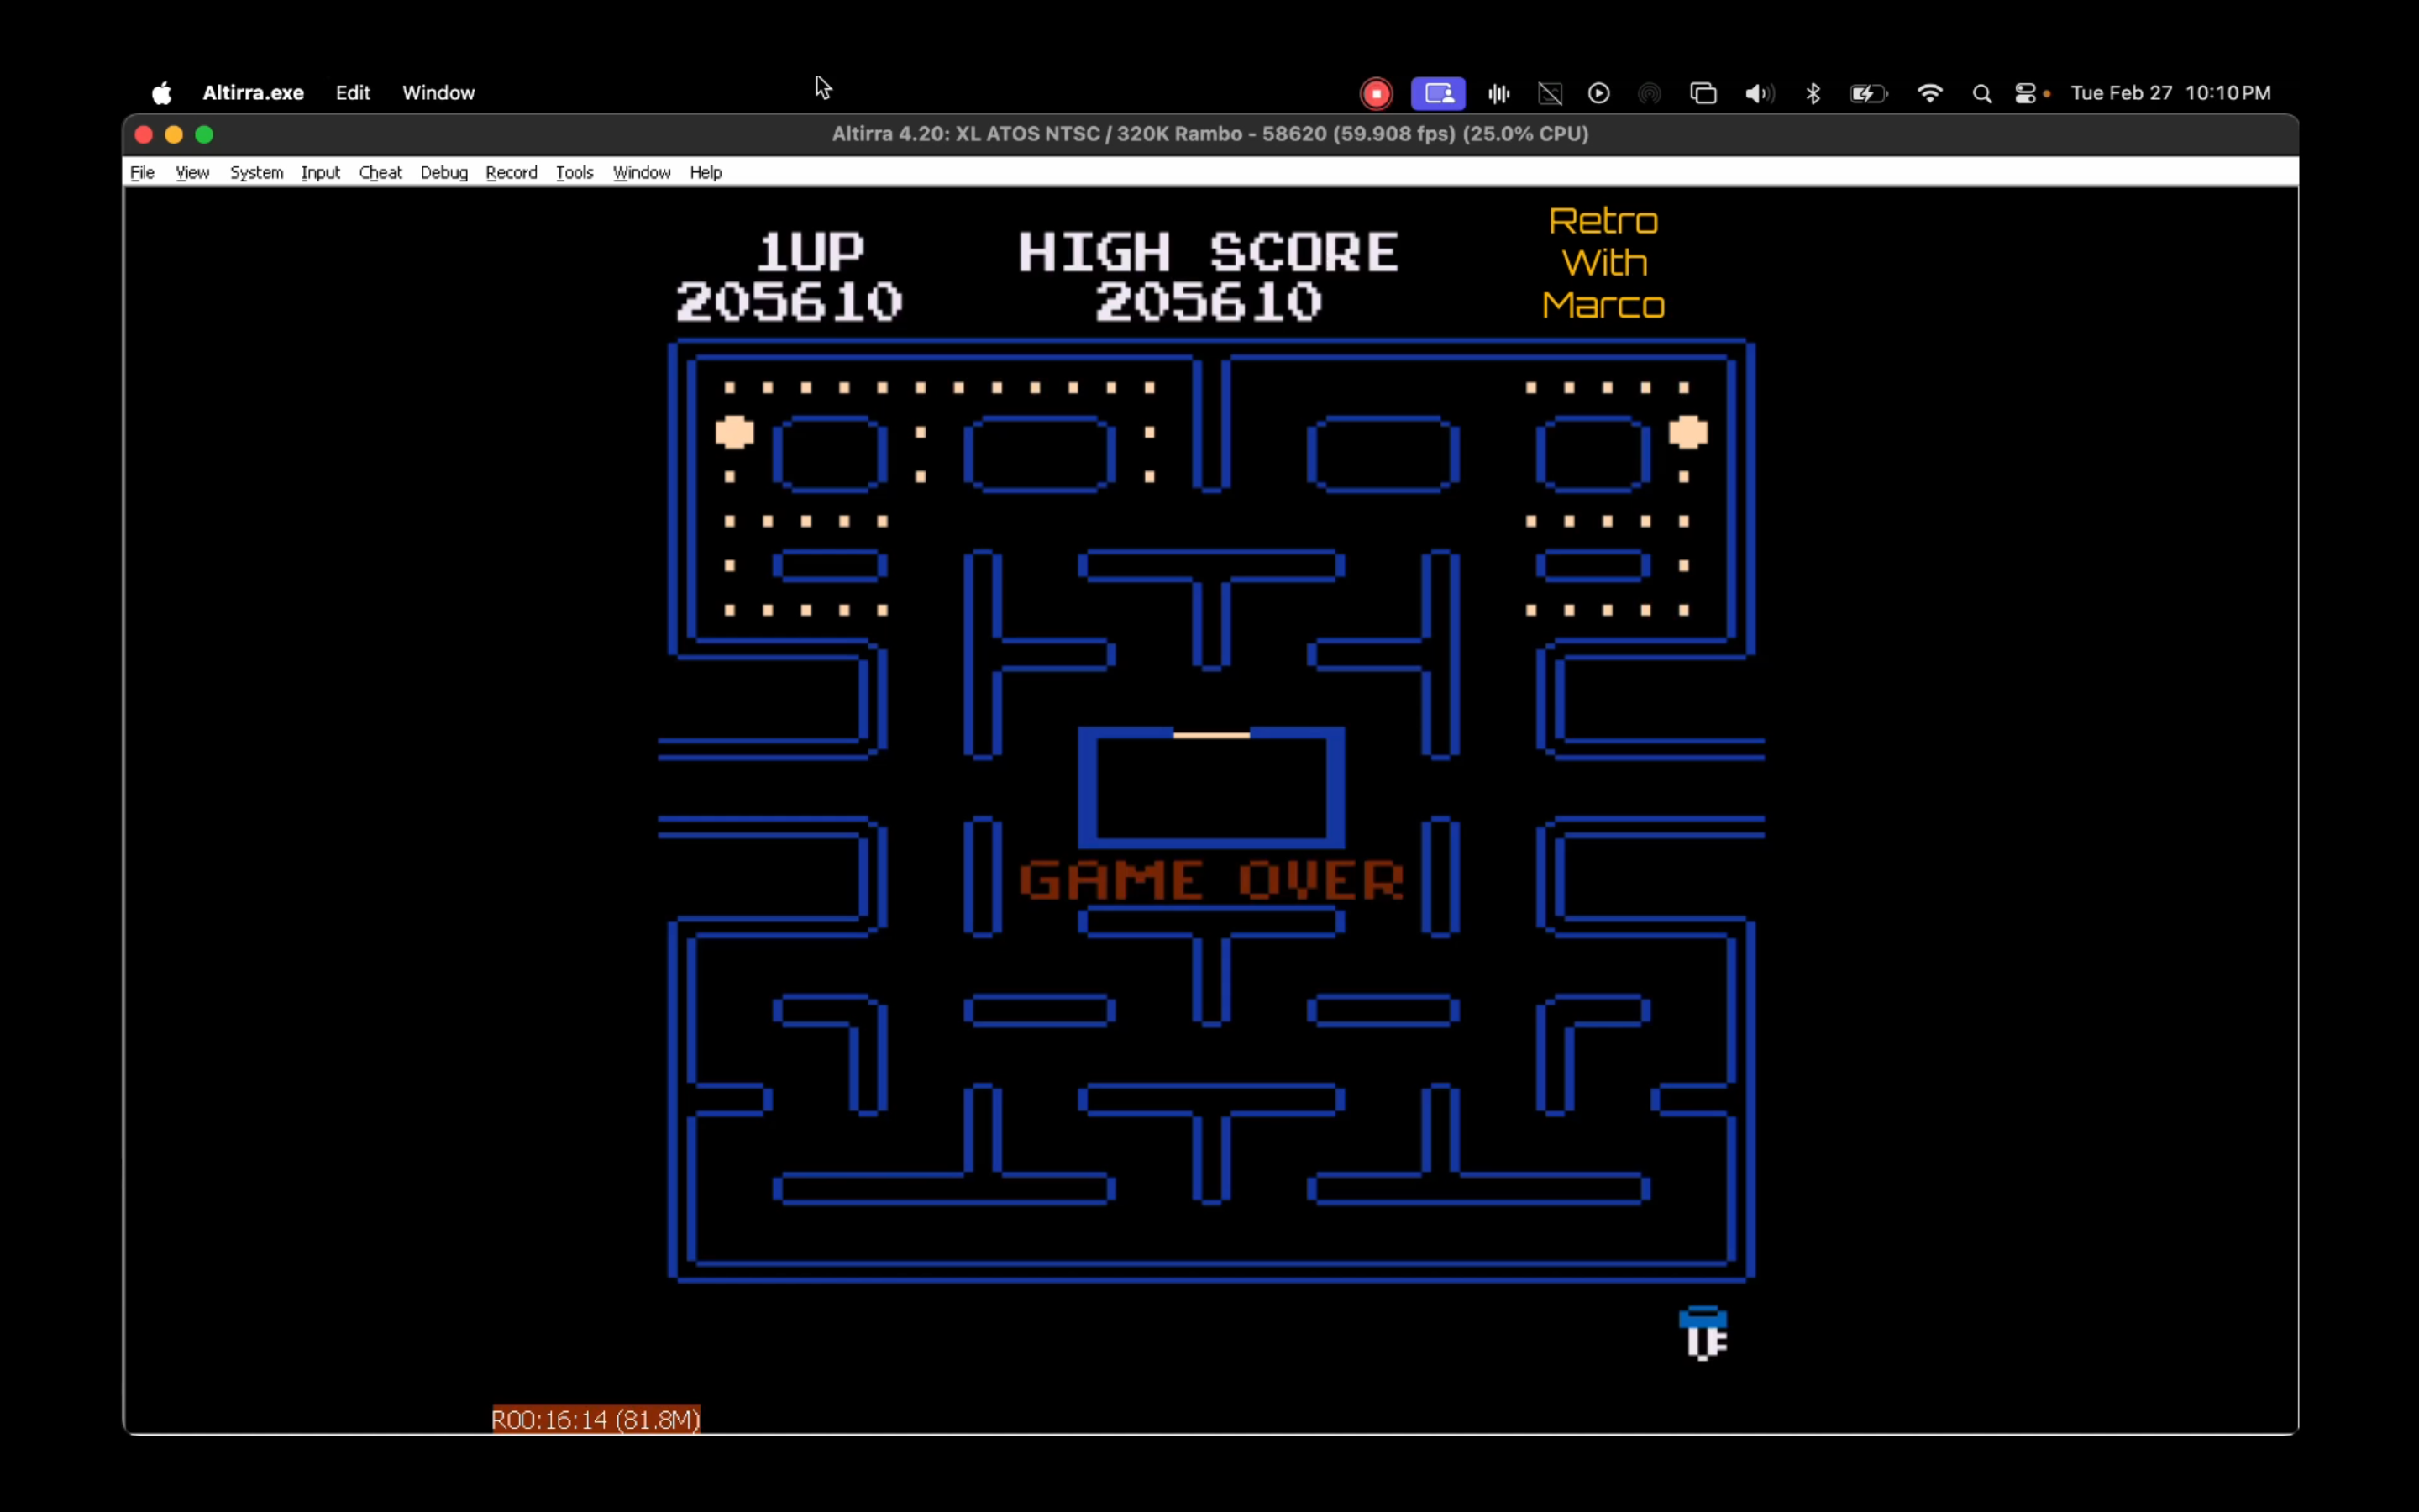Open the Altirra.exe application menu

[x=253, y=93]
